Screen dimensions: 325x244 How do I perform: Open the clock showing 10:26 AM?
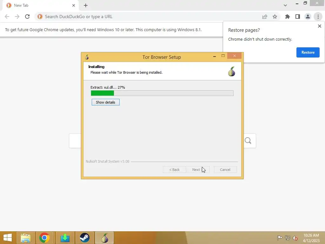click(311, 238)
